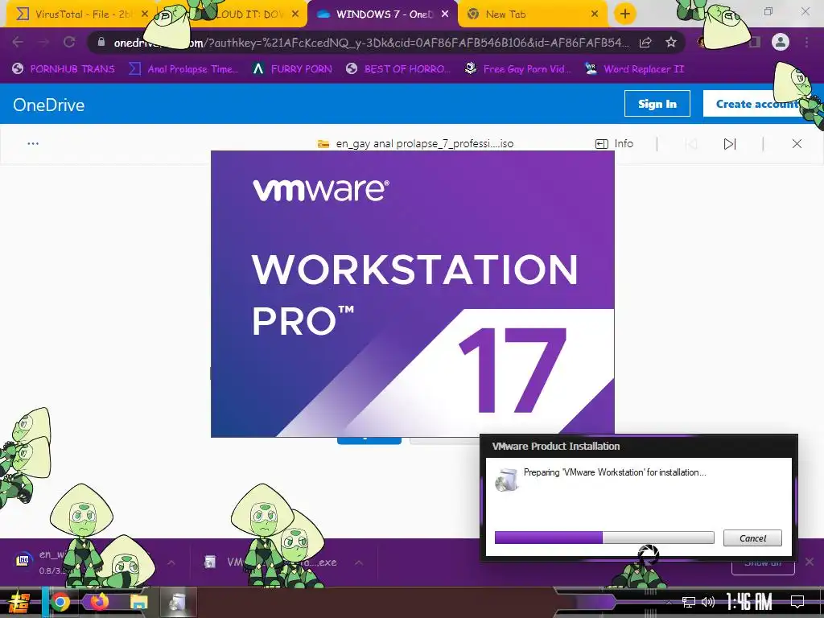Open a new tab with plus button
Viewport: 824px width, 618px height.
pyautogui.click(x=624, y=14)
